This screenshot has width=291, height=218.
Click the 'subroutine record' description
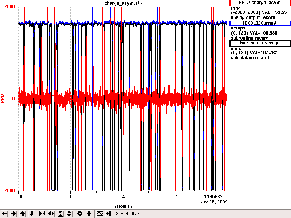(250, 38)
